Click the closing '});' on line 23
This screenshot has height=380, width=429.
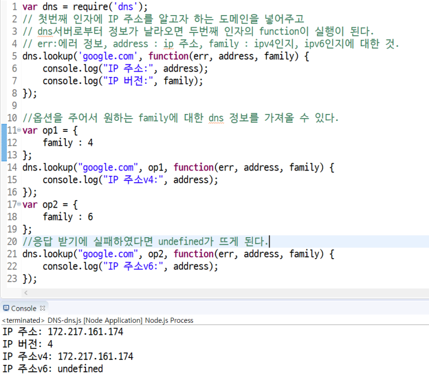point(29,279)
